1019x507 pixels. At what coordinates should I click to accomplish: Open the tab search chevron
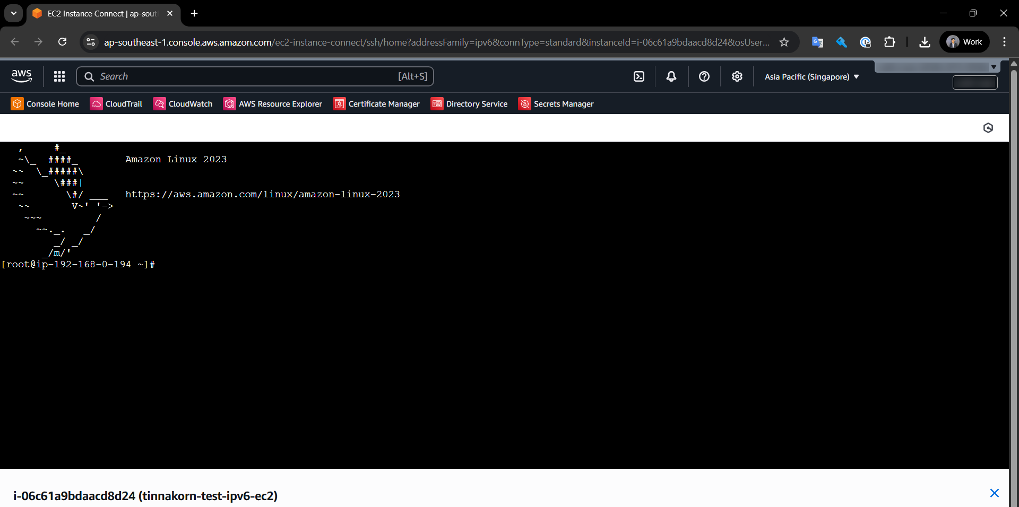[13, 13]
